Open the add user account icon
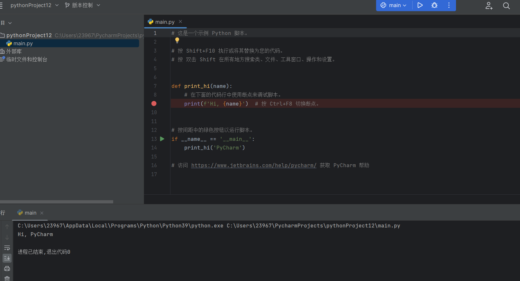Viewport: 520px width, 281px height. click(489, 5)
